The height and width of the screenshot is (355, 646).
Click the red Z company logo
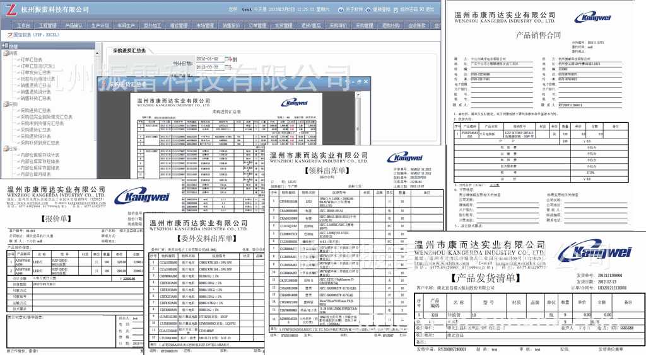point(11,9)
